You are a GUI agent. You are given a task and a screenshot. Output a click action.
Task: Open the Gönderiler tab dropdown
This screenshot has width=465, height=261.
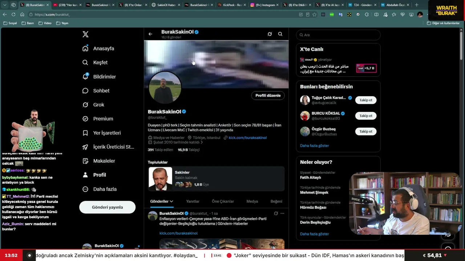(x=161, y=201)
